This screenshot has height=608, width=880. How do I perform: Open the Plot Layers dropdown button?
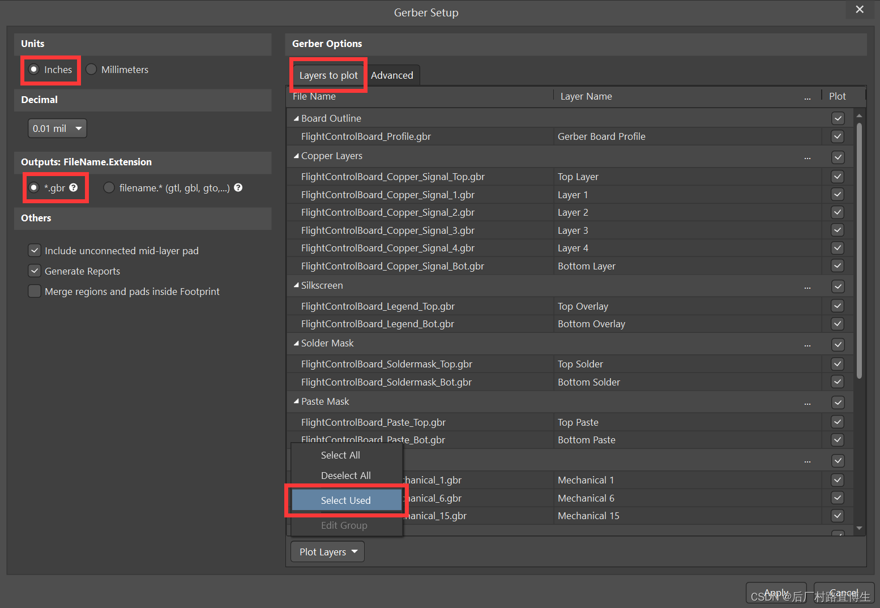pyautogui.click(x=327, y=552)
